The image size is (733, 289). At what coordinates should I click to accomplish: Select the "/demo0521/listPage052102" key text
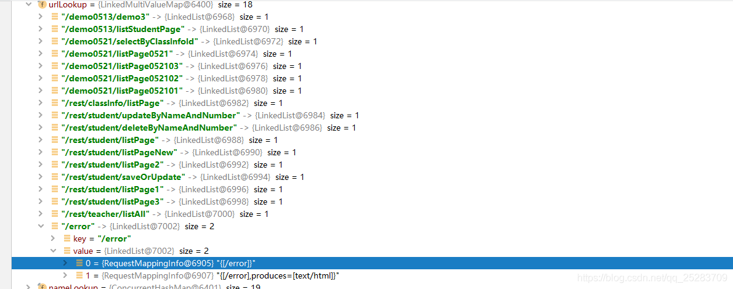click(121, 78)
